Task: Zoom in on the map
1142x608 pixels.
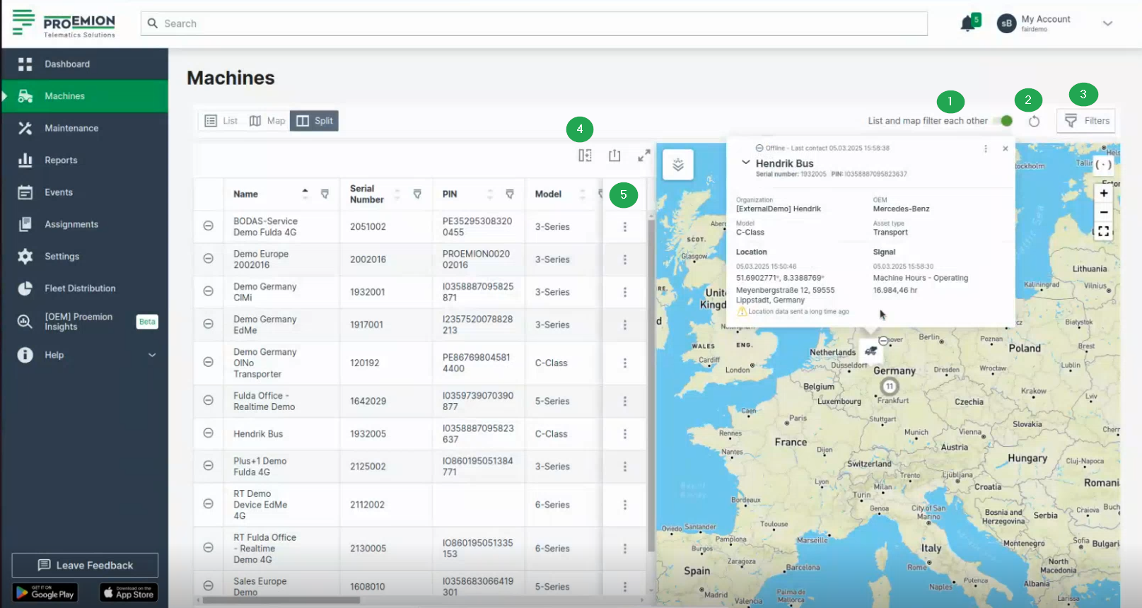Action: [1103, 194]
